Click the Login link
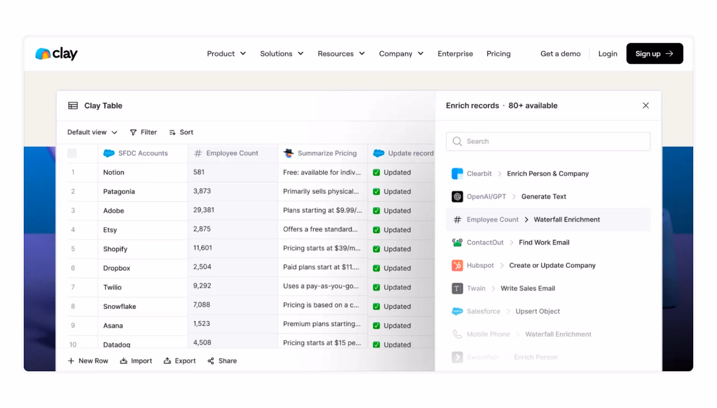 [607, 53]
